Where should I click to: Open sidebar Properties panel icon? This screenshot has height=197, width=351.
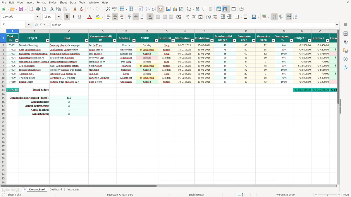tap(345, 34)
